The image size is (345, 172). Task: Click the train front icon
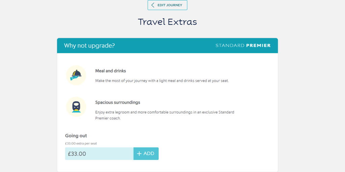(76, 106)
